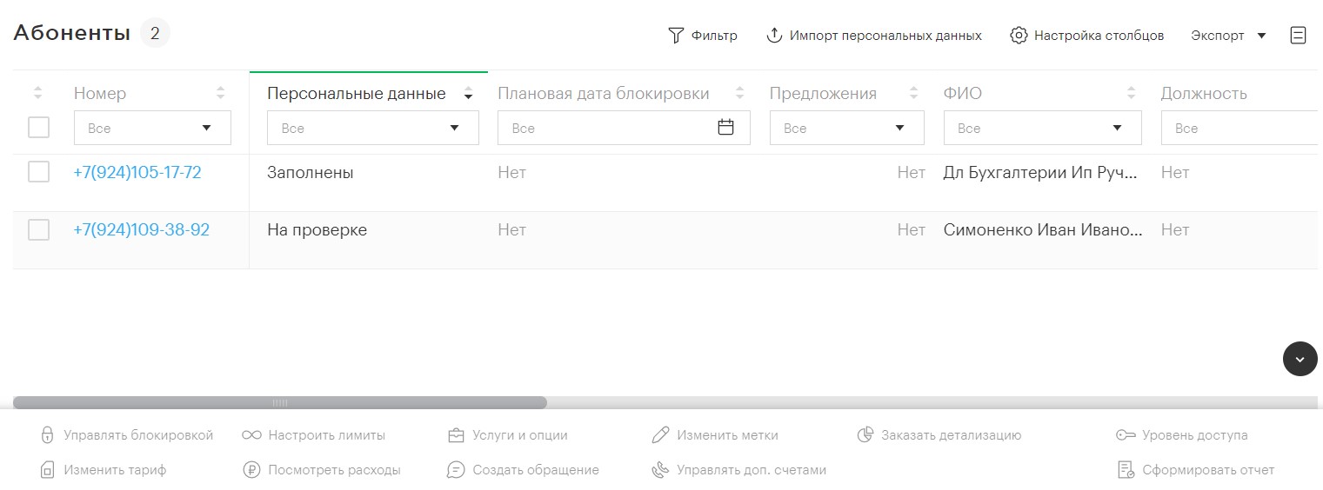Click the list view icon beside Экспорт

point(1298,36)
